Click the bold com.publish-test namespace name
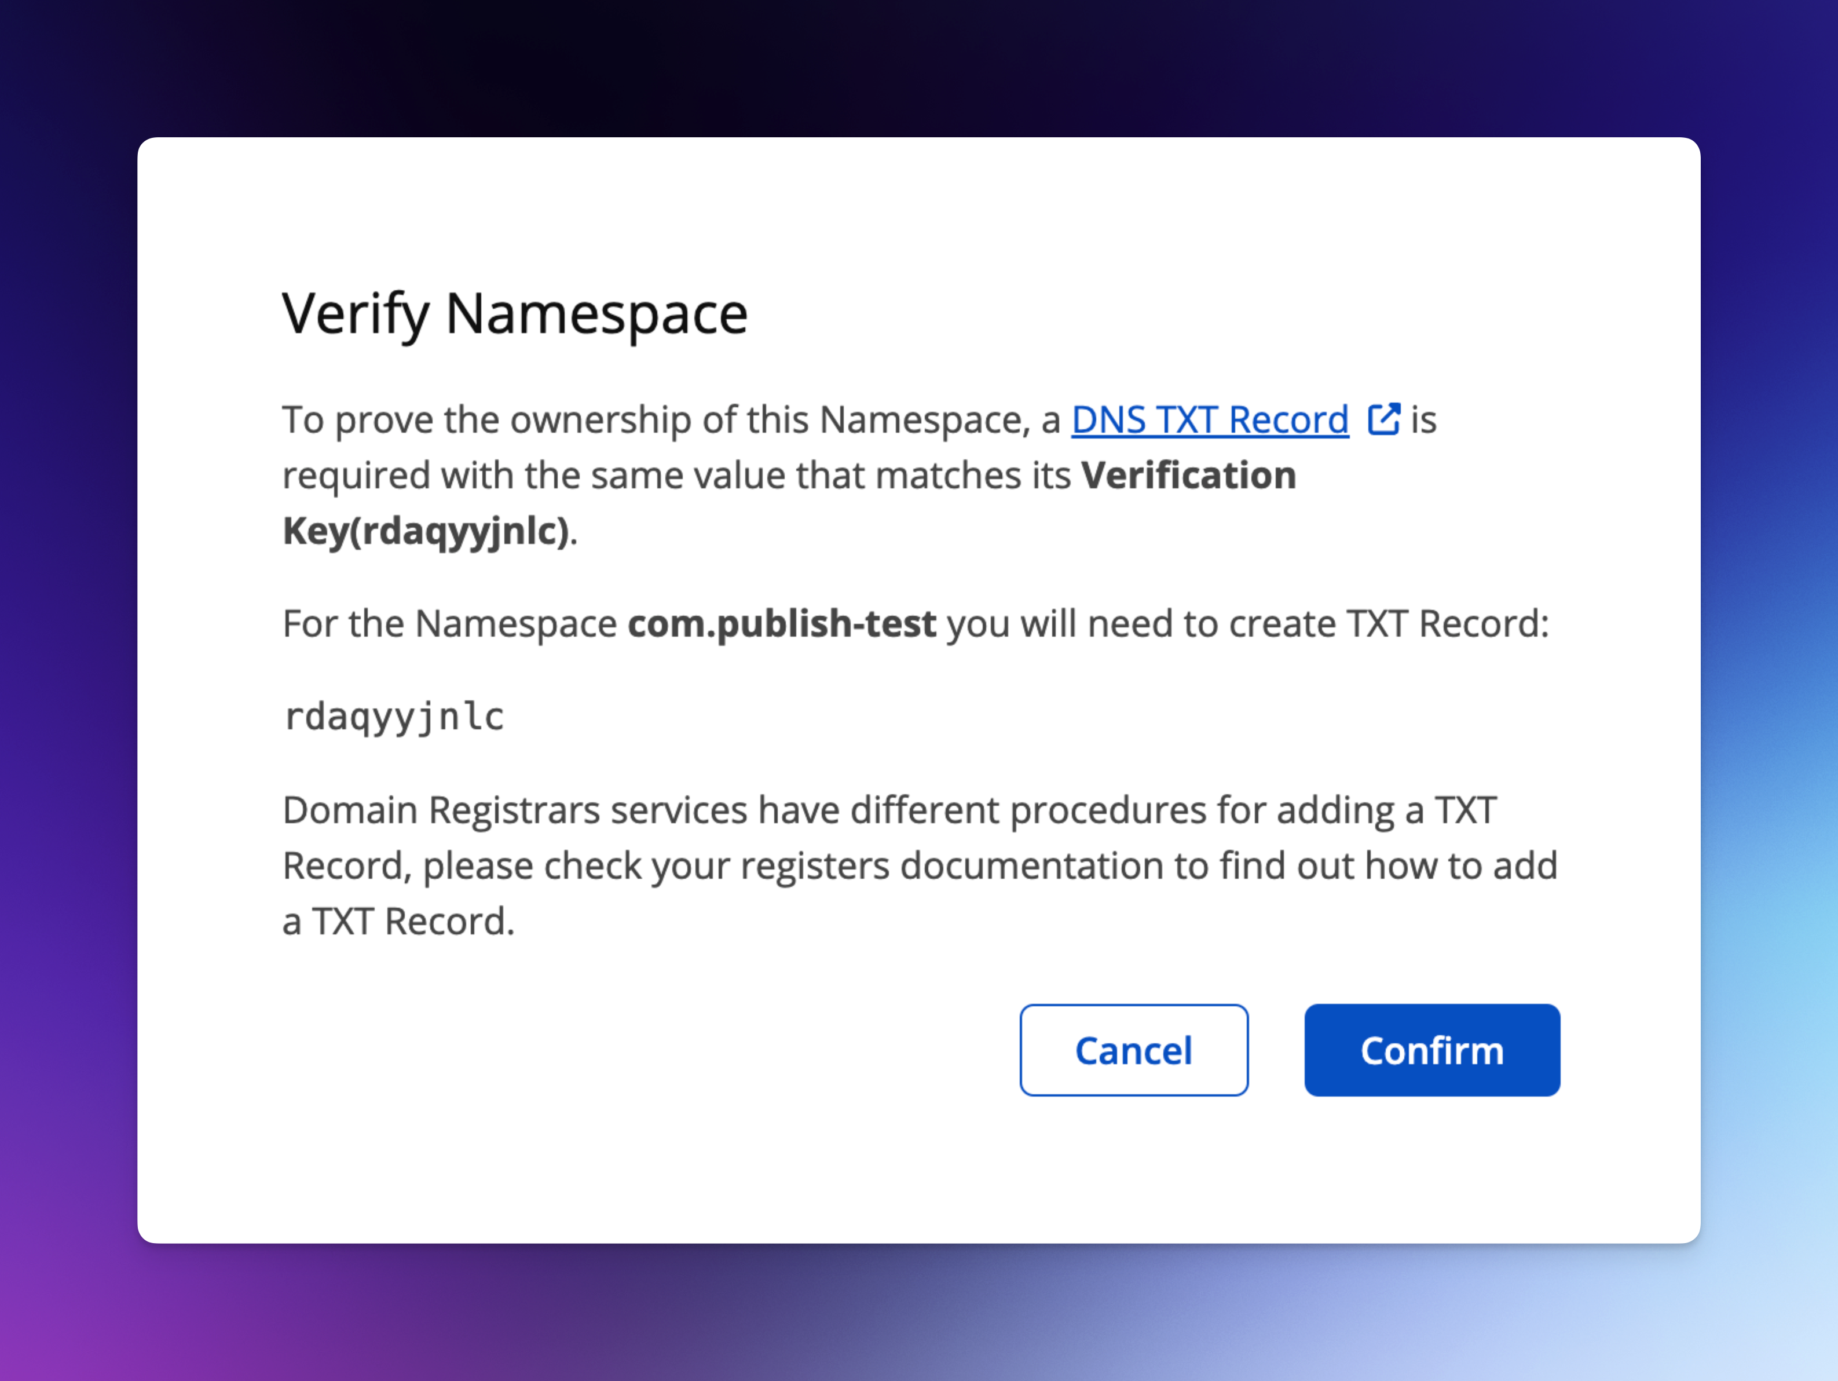This screenshot has width=1838, height=1381. point(782,623)
